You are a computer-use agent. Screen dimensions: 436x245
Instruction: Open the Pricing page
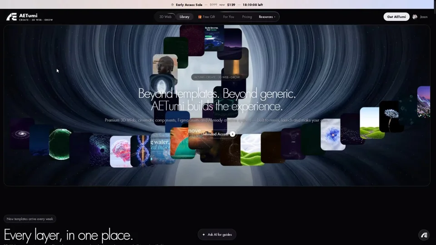tap(247, 17)
